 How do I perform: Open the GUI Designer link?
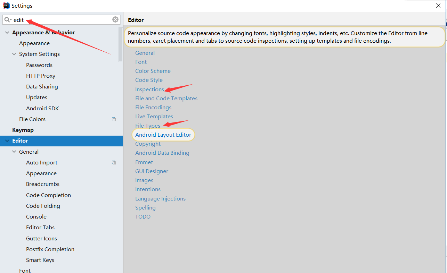point(152,171)
